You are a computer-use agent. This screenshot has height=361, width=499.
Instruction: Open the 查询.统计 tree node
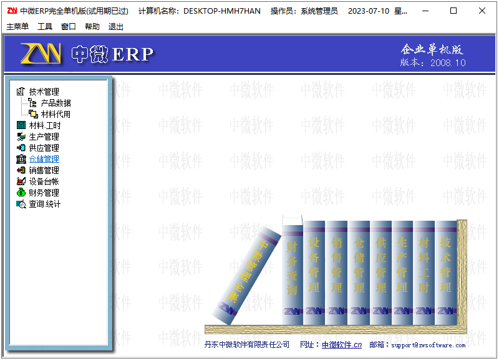44,204
